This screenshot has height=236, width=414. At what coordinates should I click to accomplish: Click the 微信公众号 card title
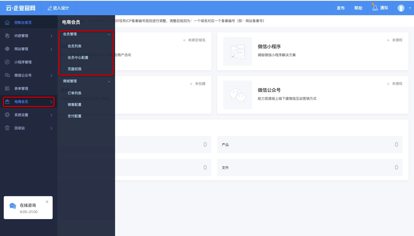pos(269,90)
